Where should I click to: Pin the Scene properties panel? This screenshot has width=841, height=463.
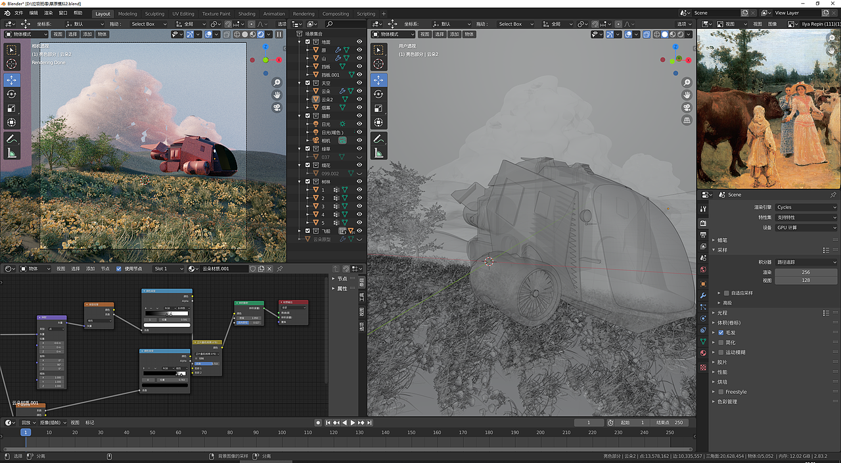click(x=834, y=195)
